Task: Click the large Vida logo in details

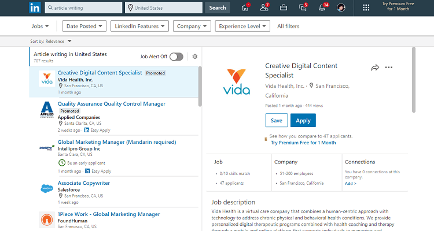Action: [x=237, y=82]
